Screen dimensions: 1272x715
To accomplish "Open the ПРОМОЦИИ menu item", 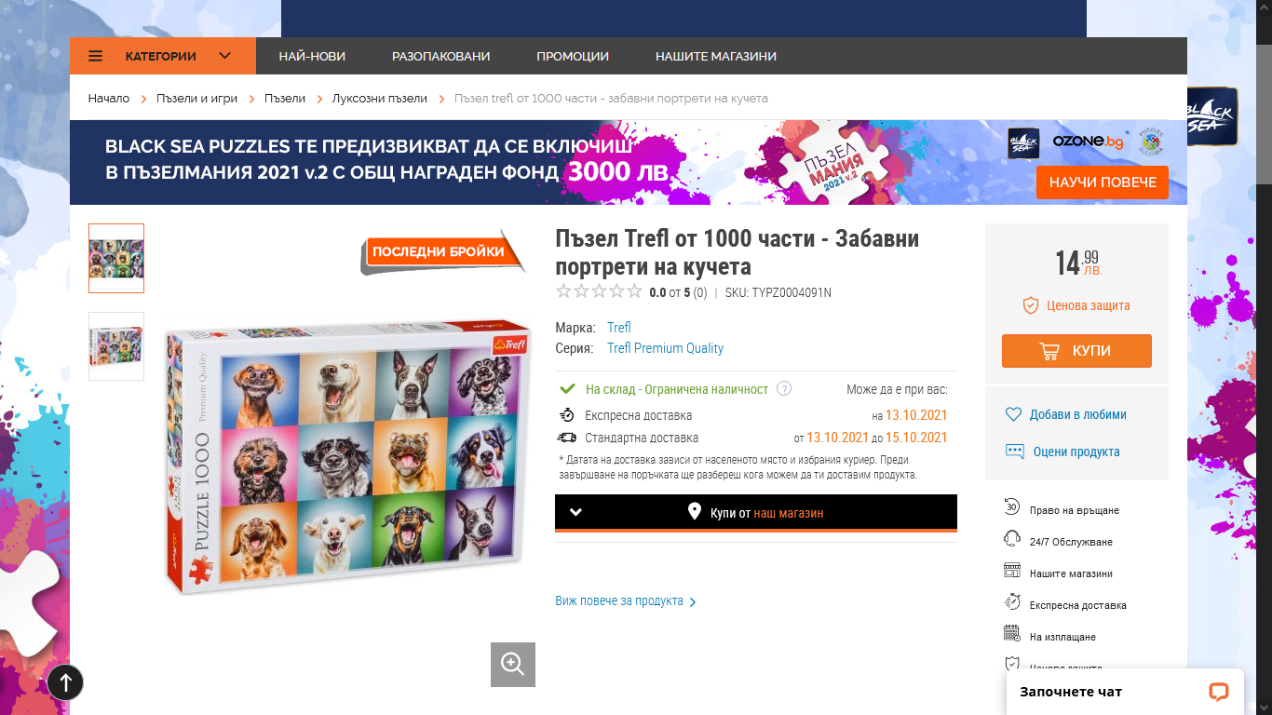I will point(573,56).
